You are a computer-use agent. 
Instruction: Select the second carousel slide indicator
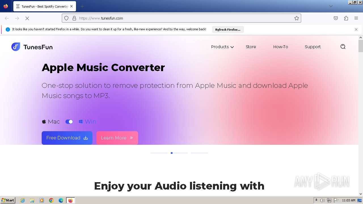179,153
